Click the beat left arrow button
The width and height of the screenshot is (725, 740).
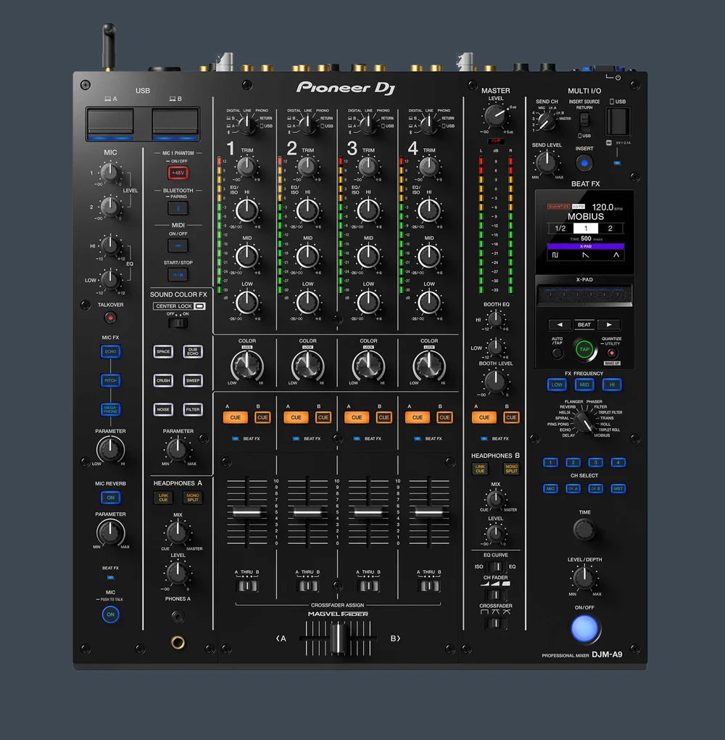pyautogui.click(x=560, y=325)
